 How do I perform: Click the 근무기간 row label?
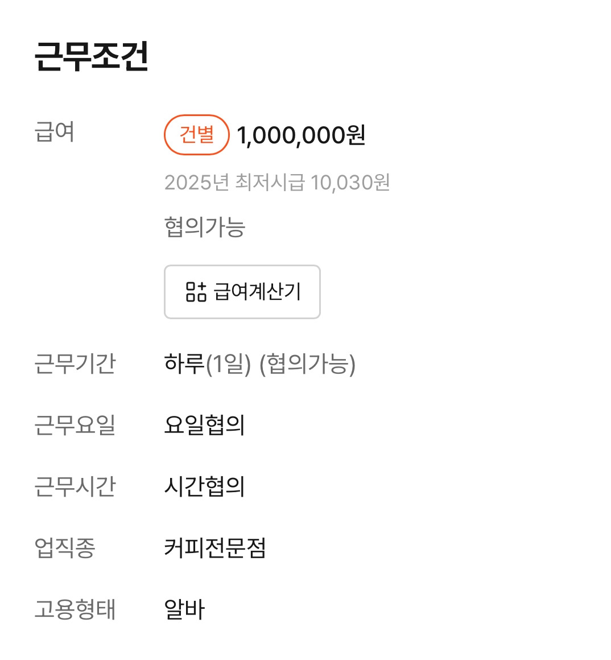[75, 364]
